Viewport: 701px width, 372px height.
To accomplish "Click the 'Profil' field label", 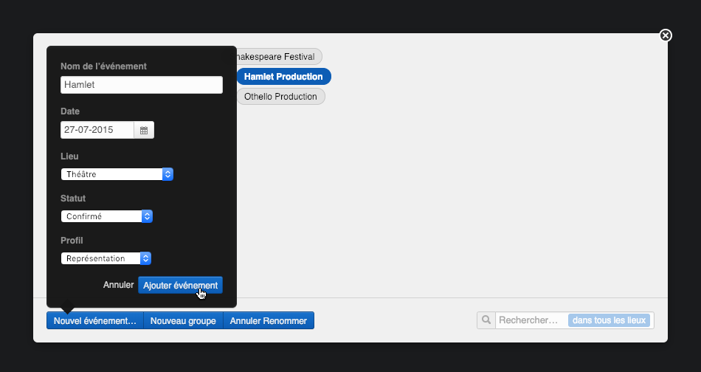I will coord(72,241).
